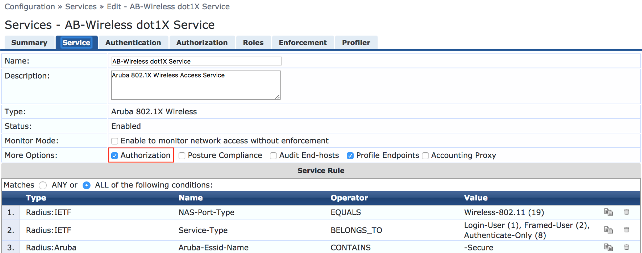Click the Name column header
This screenshot has width=642, height=253.
(191, 198)
